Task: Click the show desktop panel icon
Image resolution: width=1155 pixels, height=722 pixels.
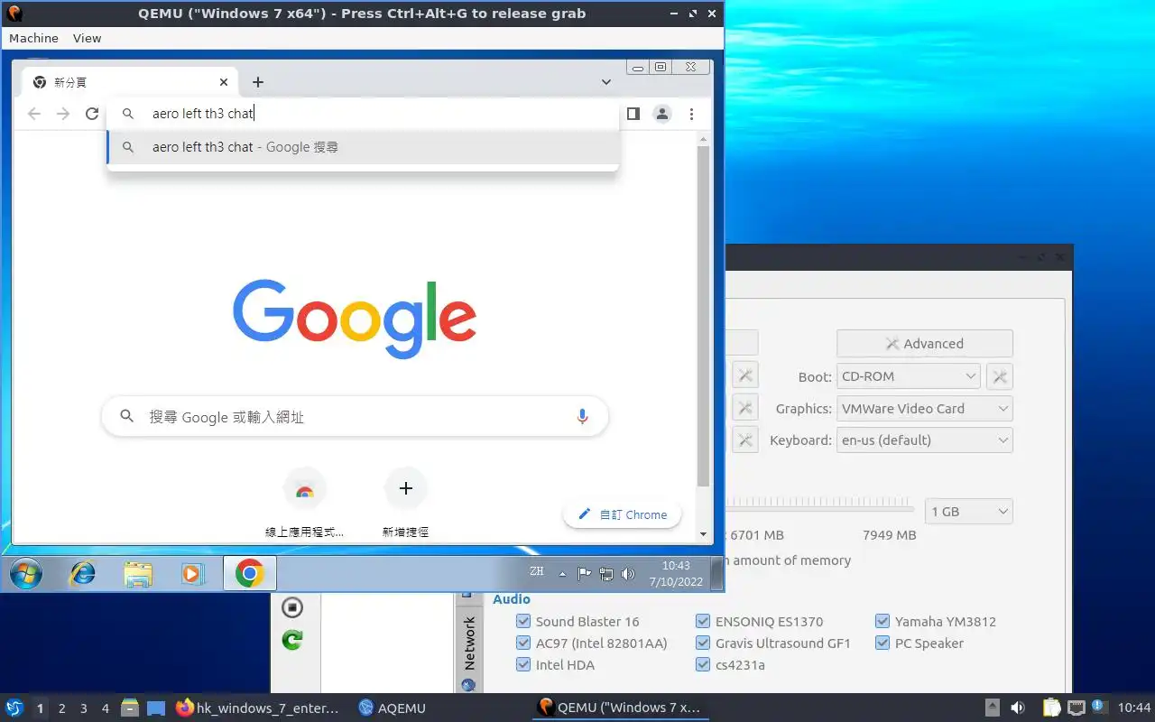Action: click(x=155, y=708)
